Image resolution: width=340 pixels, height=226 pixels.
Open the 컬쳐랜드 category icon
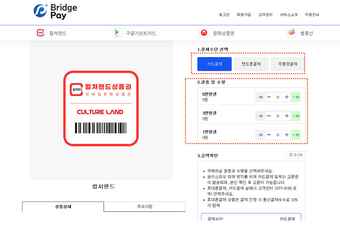(x=40, y=33)
